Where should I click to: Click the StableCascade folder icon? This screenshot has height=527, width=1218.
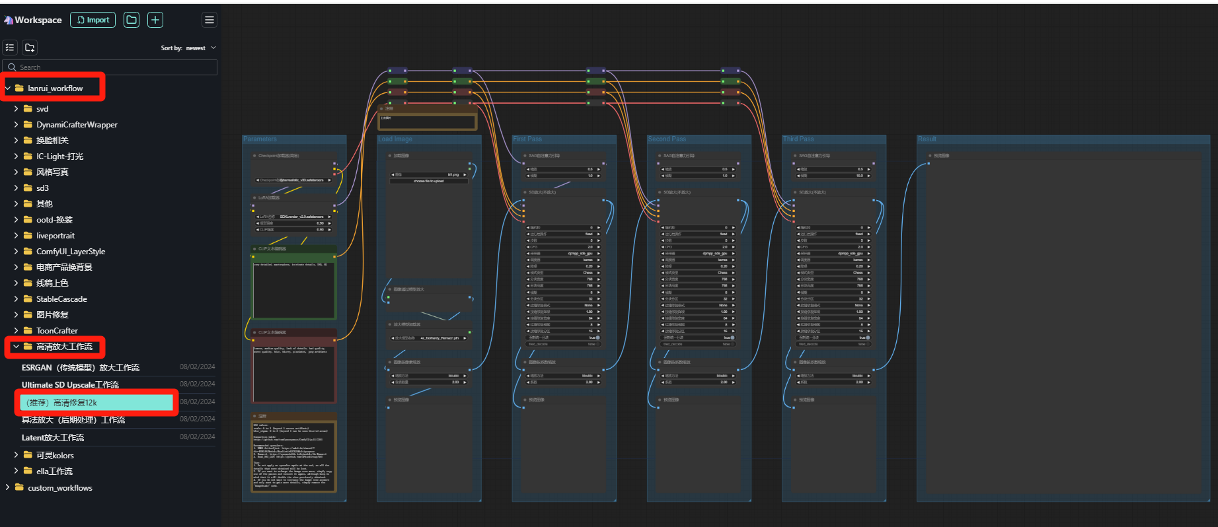point(28,299)
